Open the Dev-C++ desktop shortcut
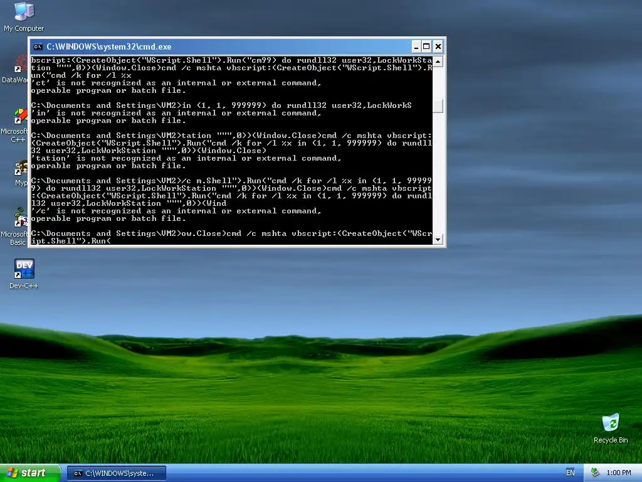Viewport: 642px width, 482px height. [x=24, y=274]
